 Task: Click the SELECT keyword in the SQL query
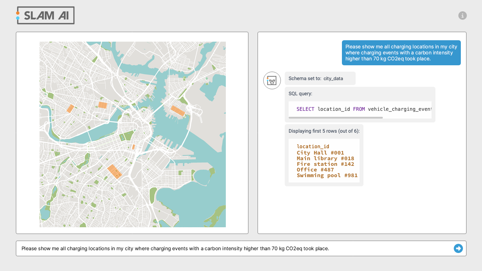(x=305, y=109)
